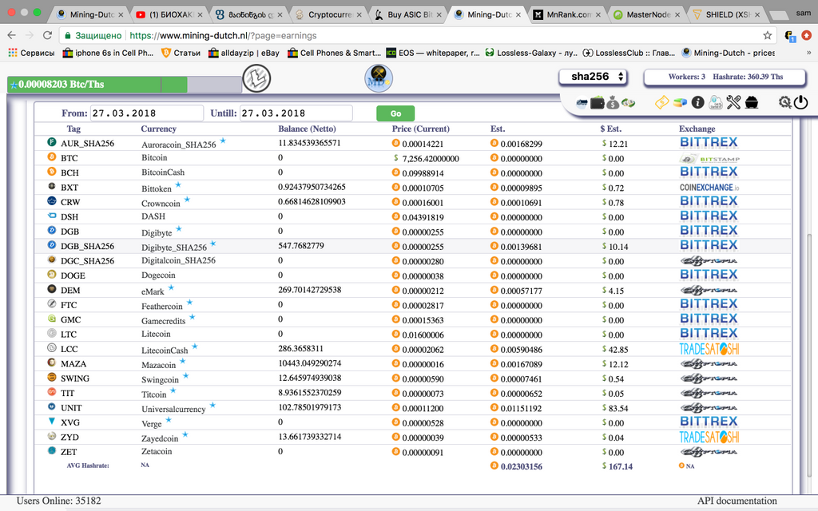Click the browser address bar URL

tap(223, 35)
